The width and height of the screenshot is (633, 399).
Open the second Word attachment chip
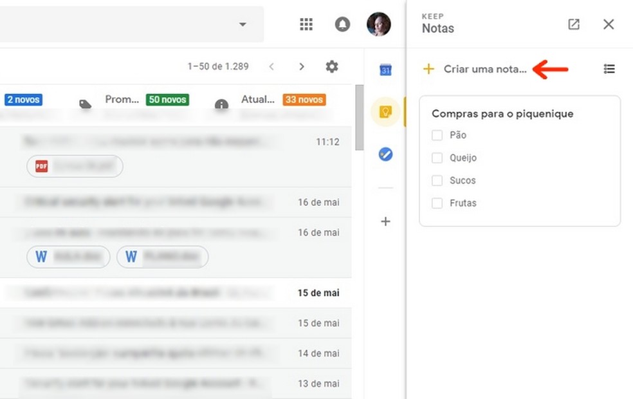click(162, 256)
